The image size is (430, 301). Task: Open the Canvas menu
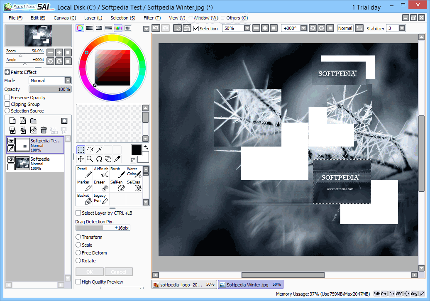pos(65,18)
